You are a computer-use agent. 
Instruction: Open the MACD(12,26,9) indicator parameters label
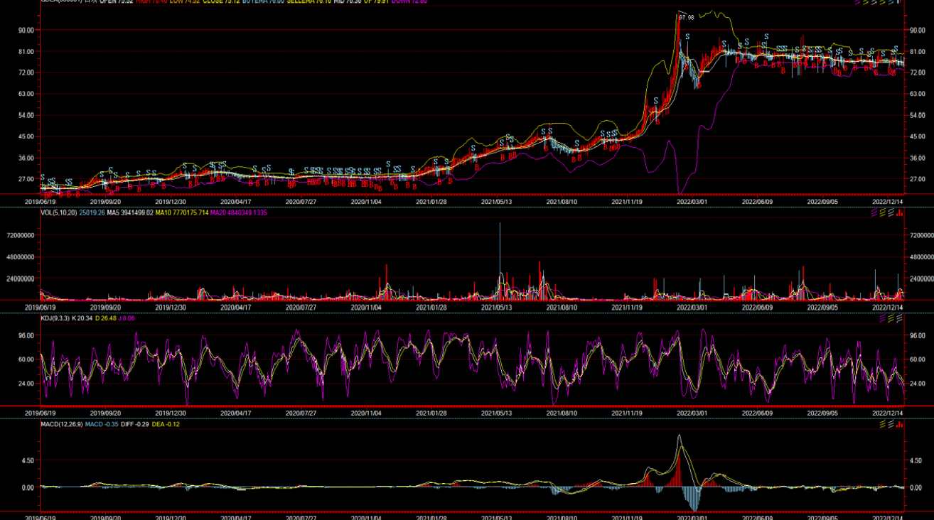tap(61, 424)
